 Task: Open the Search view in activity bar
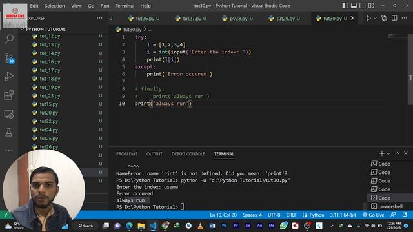coord(9,39)
